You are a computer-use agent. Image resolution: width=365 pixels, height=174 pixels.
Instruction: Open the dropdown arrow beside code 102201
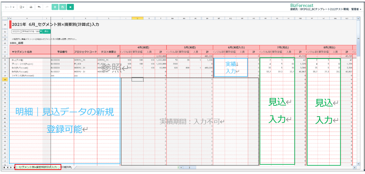pyautogui.click(x=41, y=31)
